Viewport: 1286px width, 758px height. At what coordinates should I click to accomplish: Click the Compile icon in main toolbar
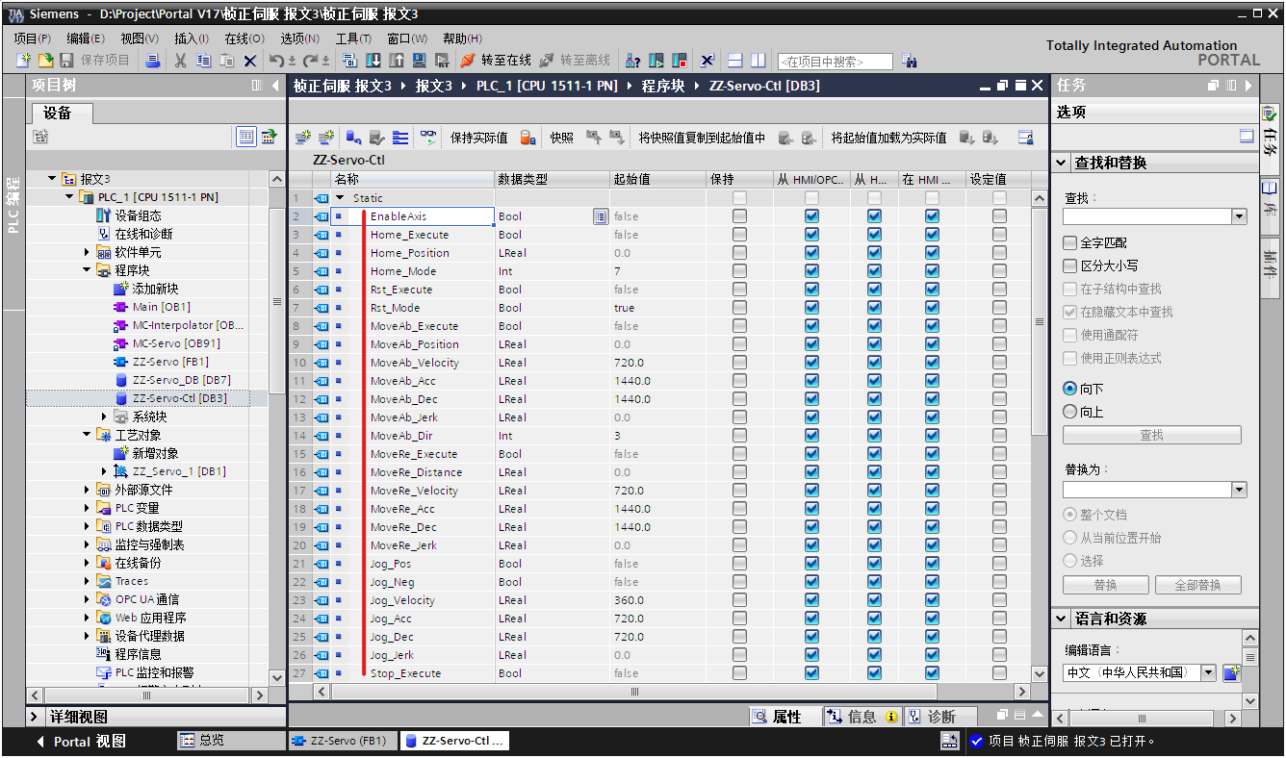pyautogui.click(x=349, y=60)
